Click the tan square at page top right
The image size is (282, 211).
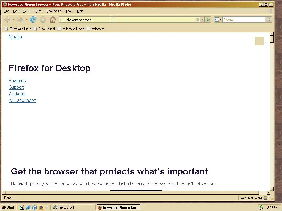pyautogui.click(x=259, y=41)
